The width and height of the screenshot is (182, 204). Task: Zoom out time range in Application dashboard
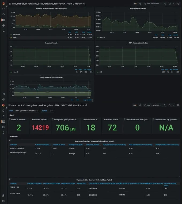click(x=165, y=105)
